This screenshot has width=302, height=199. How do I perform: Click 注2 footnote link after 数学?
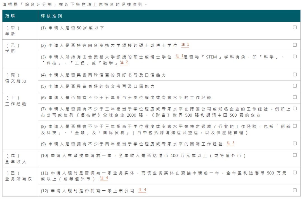click(x=124, y=63)
